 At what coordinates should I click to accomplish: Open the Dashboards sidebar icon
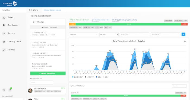[4, 25]
